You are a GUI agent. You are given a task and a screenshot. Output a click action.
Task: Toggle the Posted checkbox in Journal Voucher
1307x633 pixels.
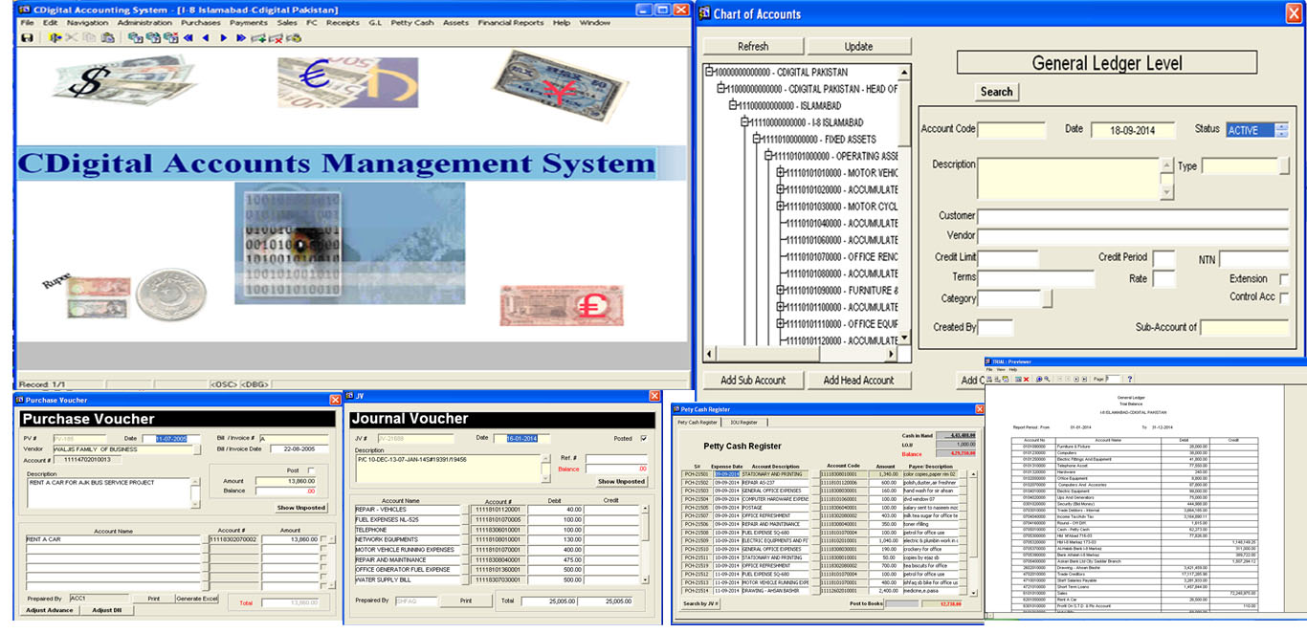(x=643, y=438)
